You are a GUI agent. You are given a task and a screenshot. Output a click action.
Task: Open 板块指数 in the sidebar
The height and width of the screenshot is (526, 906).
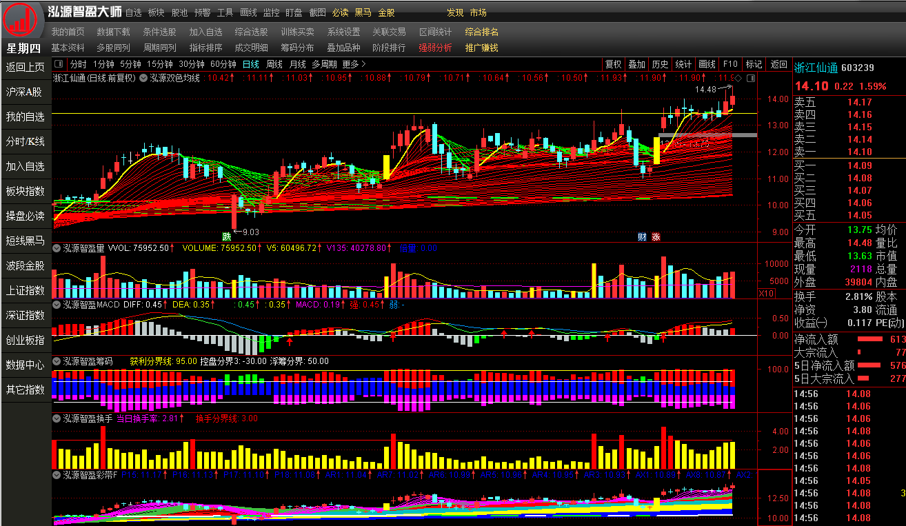(26, 191)
